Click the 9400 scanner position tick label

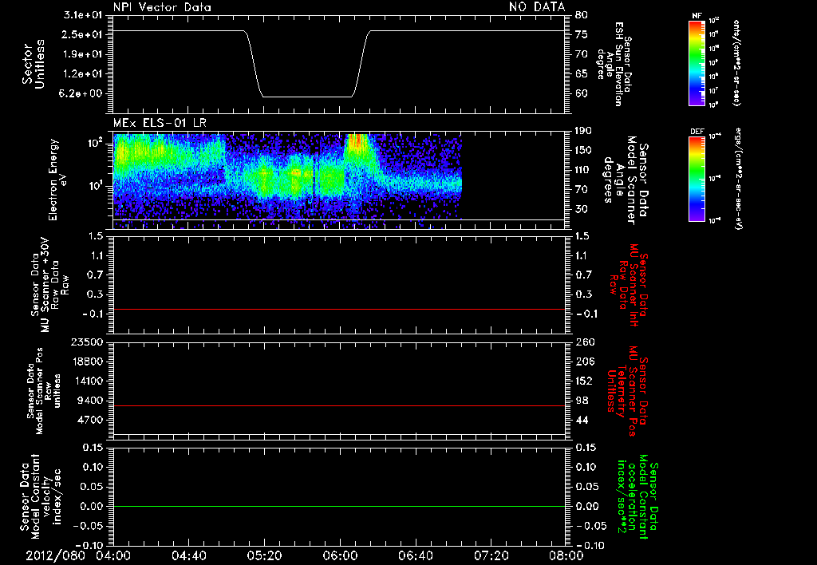pyautogui.click(x=91, y=401)
